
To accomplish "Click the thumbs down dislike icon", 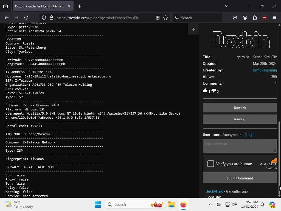I will point(213,91).
